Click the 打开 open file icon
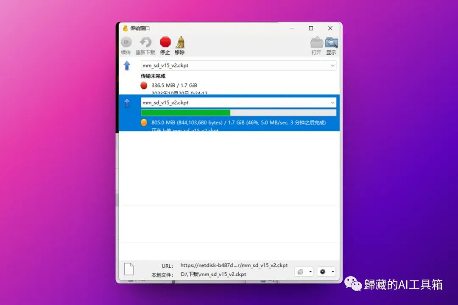Screen dimensions: 458x305 (316, 43)
